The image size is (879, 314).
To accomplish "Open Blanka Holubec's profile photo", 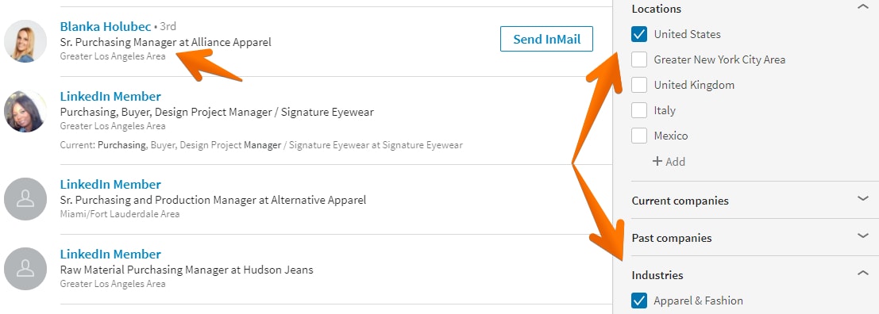I will (x=25, y=41).
